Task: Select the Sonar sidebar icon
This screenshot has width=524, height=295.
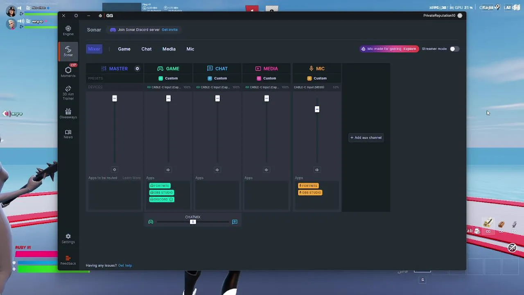Action: [68, 51]
